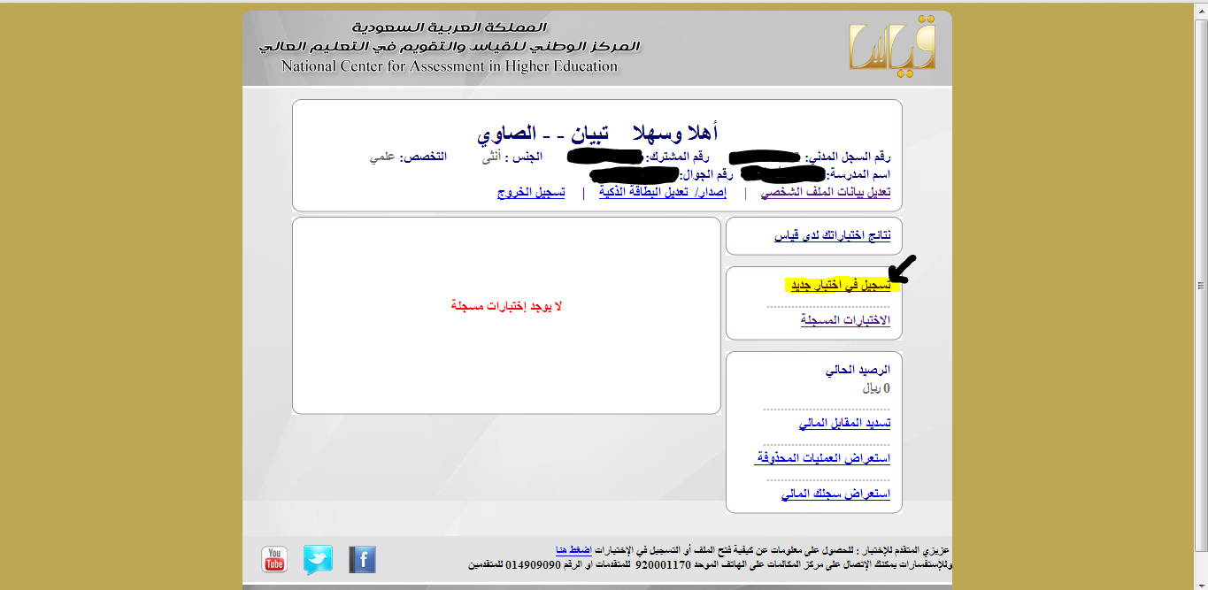Click the National Center for Assessment header title
Image resolution: width=1208 pixels, height=590 pixels.
point(450,66)
